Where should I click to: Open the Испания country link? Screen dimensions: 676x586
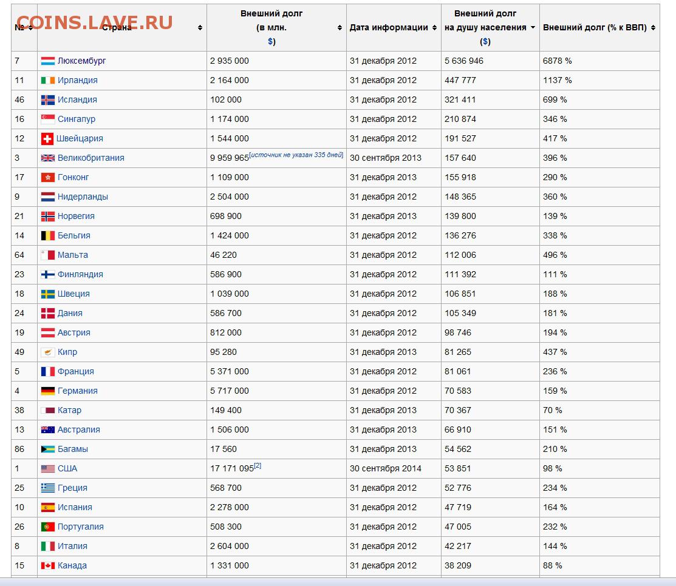pyautogui.click(x=75, y=507)
